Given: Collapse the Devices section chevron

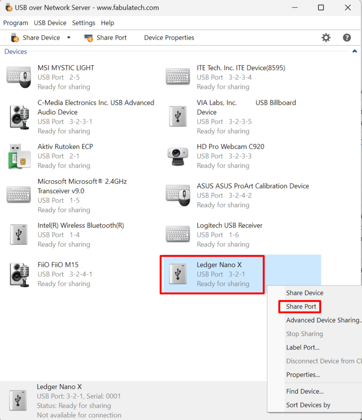Looking at the screenshot, I should [355, 51].
